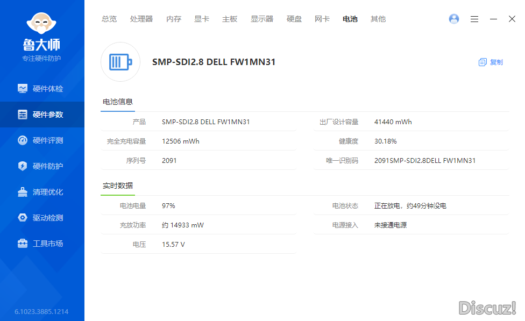
Task: Open the 处理器 tab
Action: click(141, 19)
